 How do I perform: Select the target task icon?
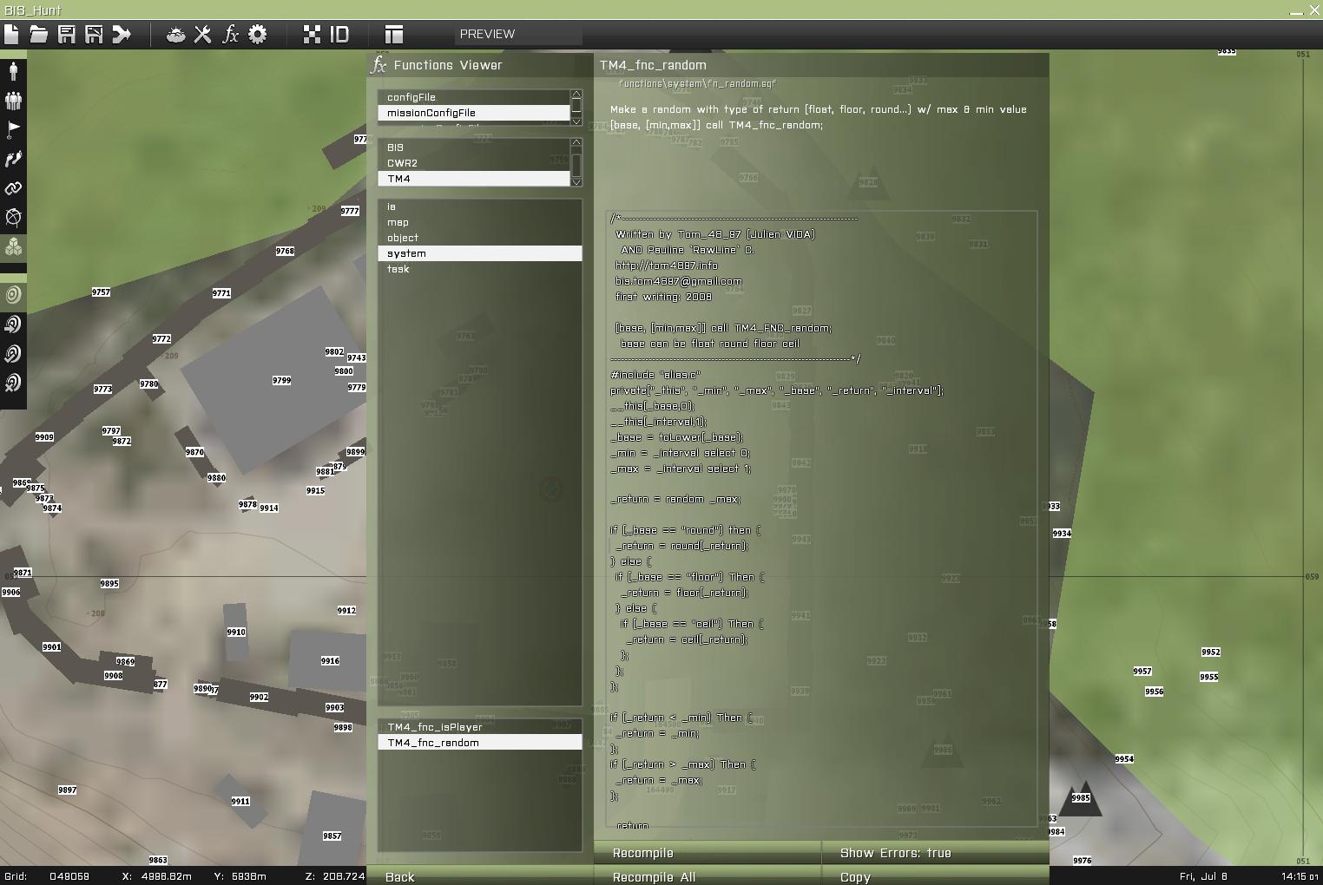13,295
